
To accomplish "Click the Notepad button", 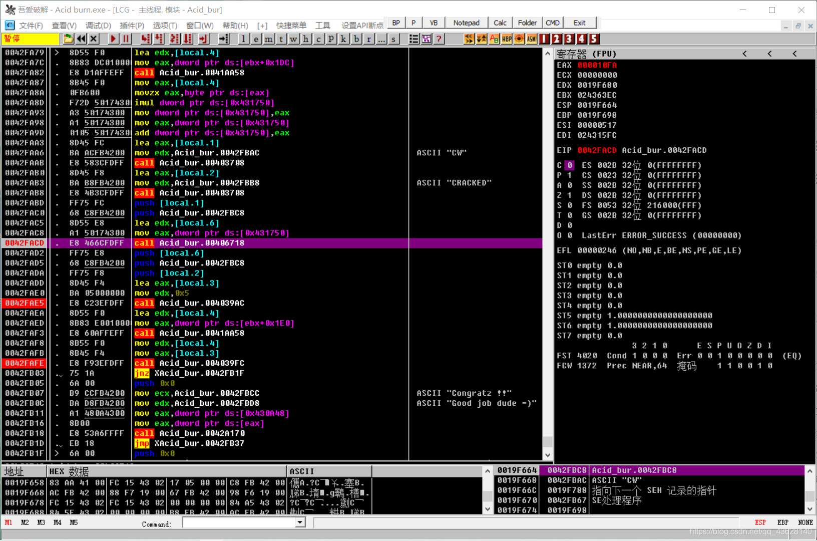I will 466,23.
